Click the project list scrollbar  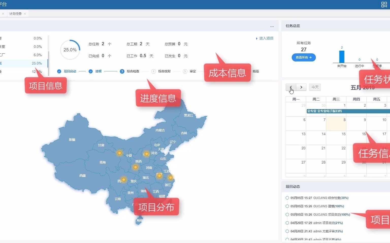48,63
